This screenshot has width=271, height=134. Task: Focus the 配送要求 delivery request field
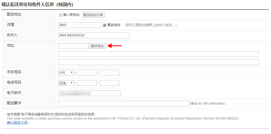(x=124, y=103)
